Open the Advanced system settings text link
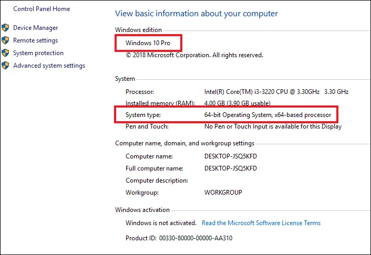 point(49,66)
